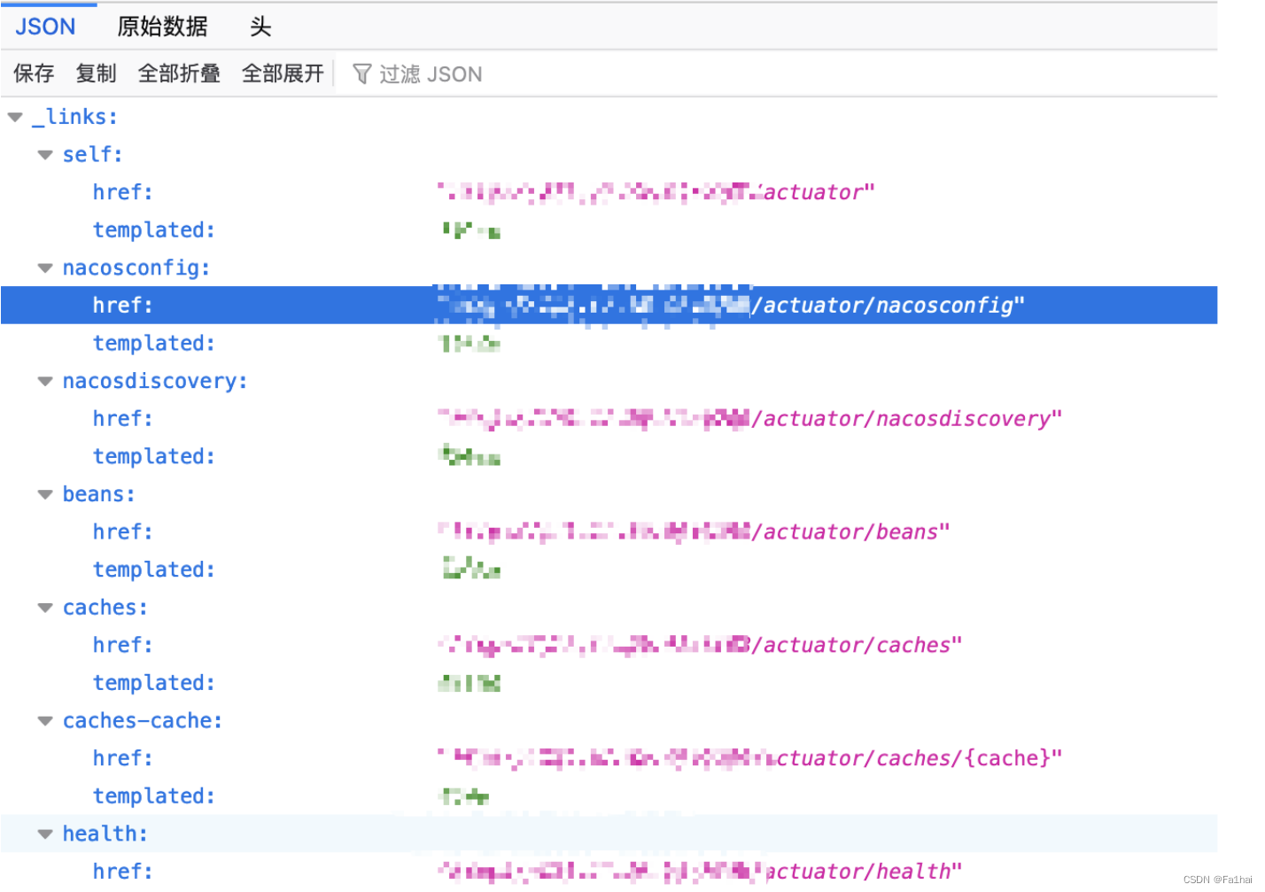Click 全部折叠 to collapse all
This screenshot has height=892, width=1265.
179,74
